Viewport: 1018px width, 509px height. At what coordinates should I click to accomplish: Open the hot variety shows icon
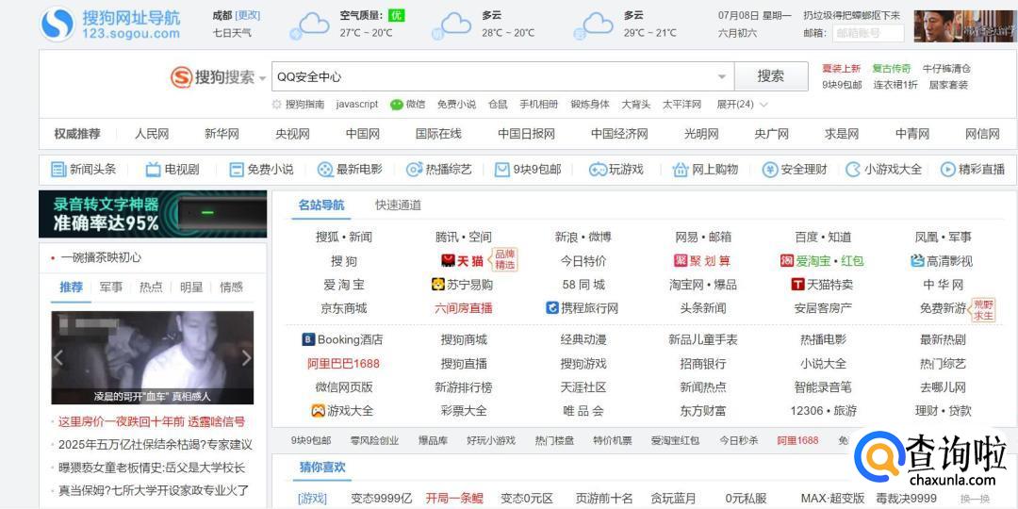(414, 170)
